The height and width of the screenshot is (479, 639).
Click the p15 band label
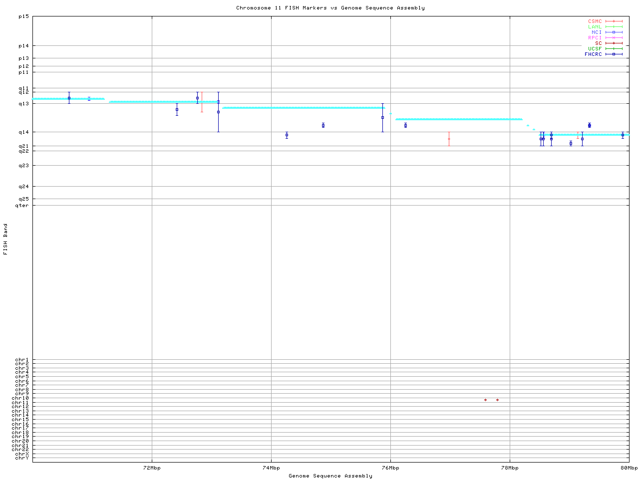point(24,16)
